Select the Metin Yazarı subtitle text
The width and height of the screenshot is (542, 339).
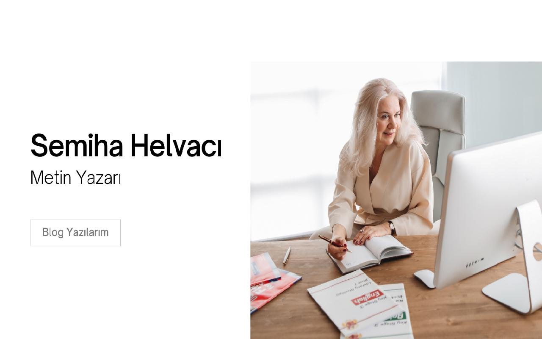click(76, 178)
